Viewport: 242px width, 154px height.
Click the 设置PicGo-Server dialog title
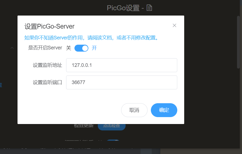(x=49, y=26)
